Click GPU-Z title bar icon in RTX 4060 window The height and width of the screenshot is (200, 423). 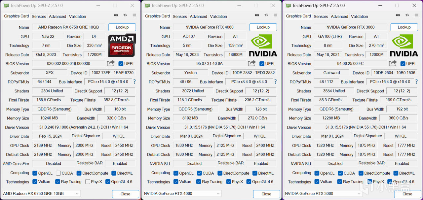[x=147, y=6]
